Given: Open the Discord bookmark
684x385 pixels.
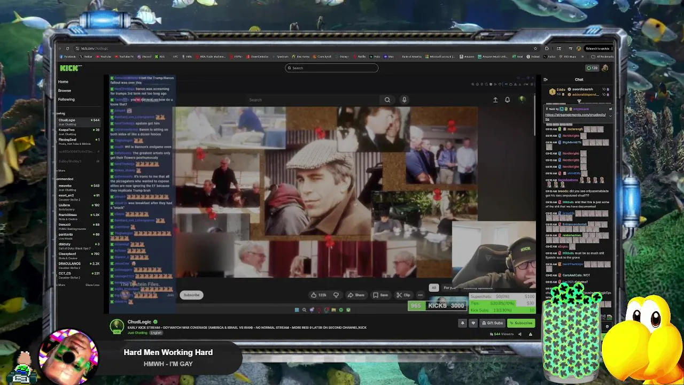Looking at the screenshot, I should [x=144, y=56].
